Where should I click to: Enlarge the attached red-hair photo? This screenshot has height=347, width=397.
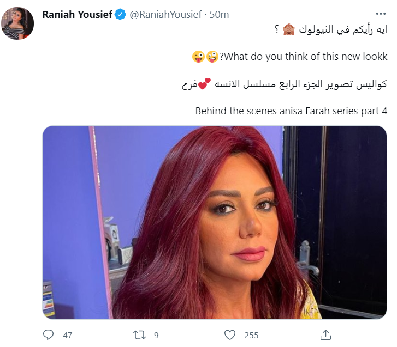tap(215, 222)
